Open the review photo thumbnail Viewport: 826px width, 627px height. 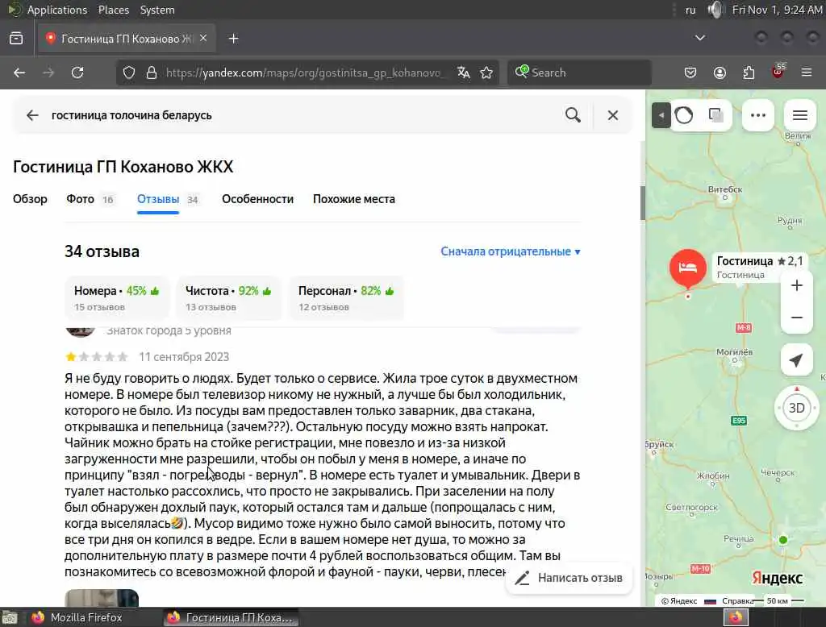point(102,598)
